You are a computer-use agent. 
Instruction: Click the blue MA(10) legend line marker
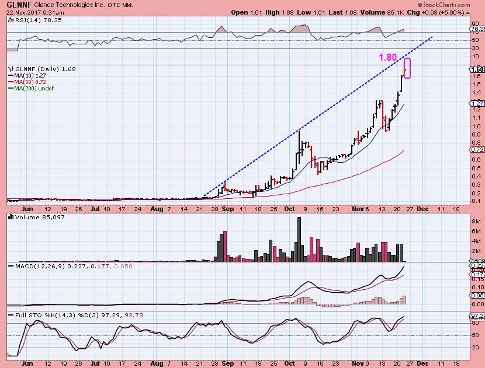tap(11, 75)
